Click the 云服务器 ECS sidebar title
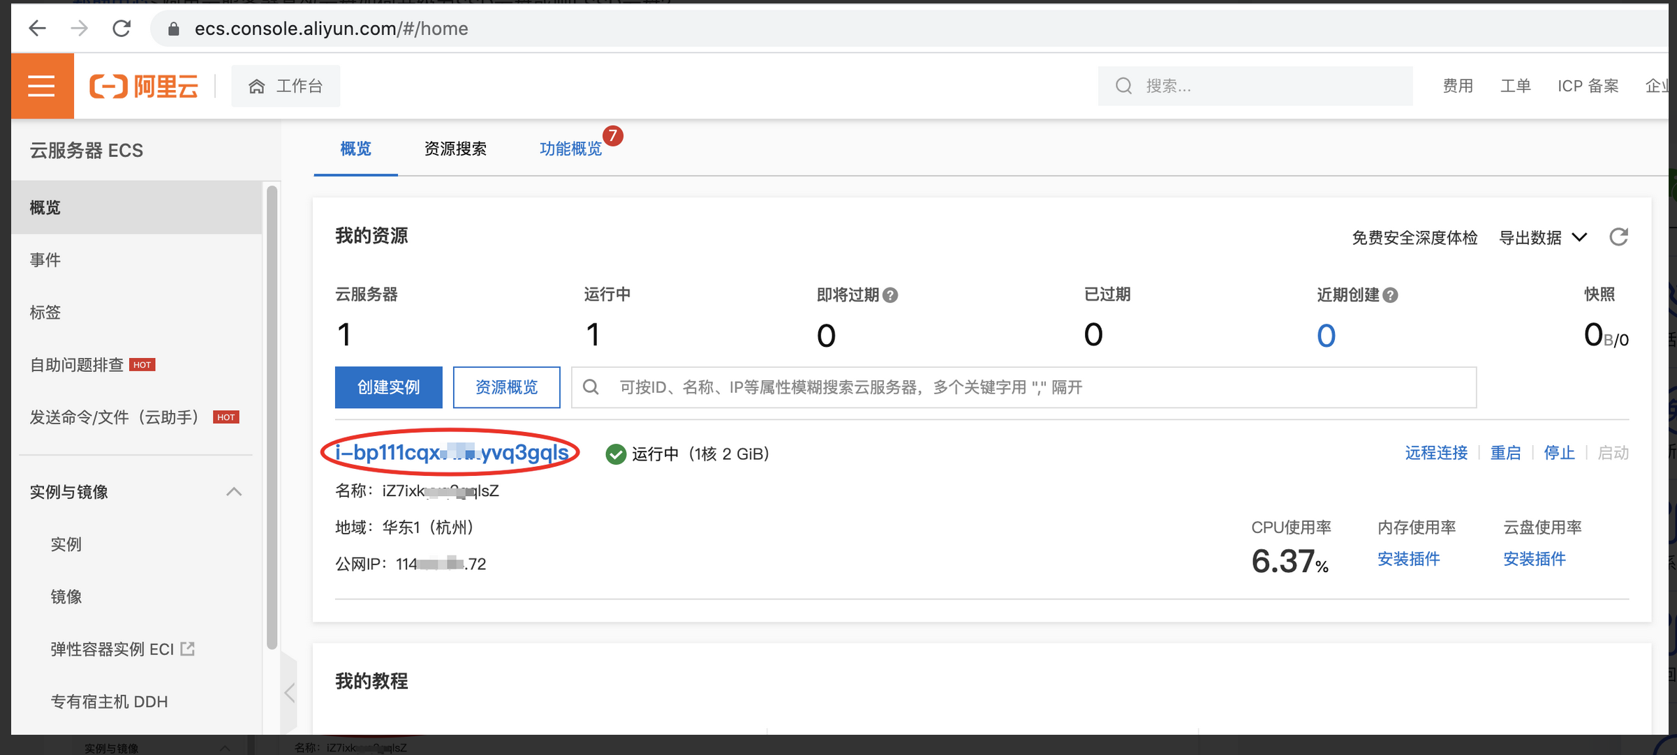The width and height of the screenshot is (1677, 755). click(x=87, y=150)
